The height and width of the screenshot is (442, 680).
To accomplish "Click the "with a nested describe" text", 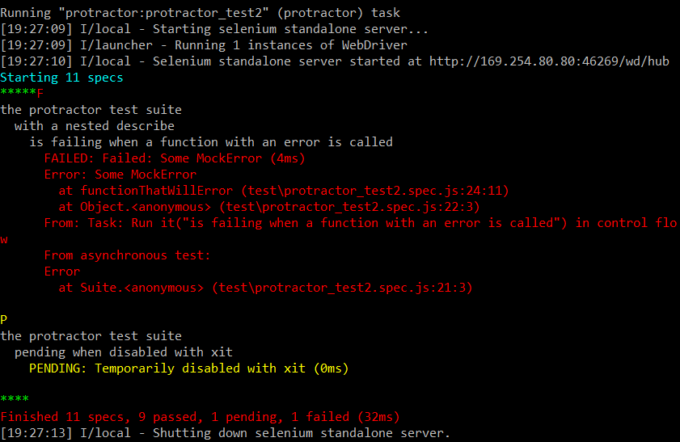I will [94, 126].
